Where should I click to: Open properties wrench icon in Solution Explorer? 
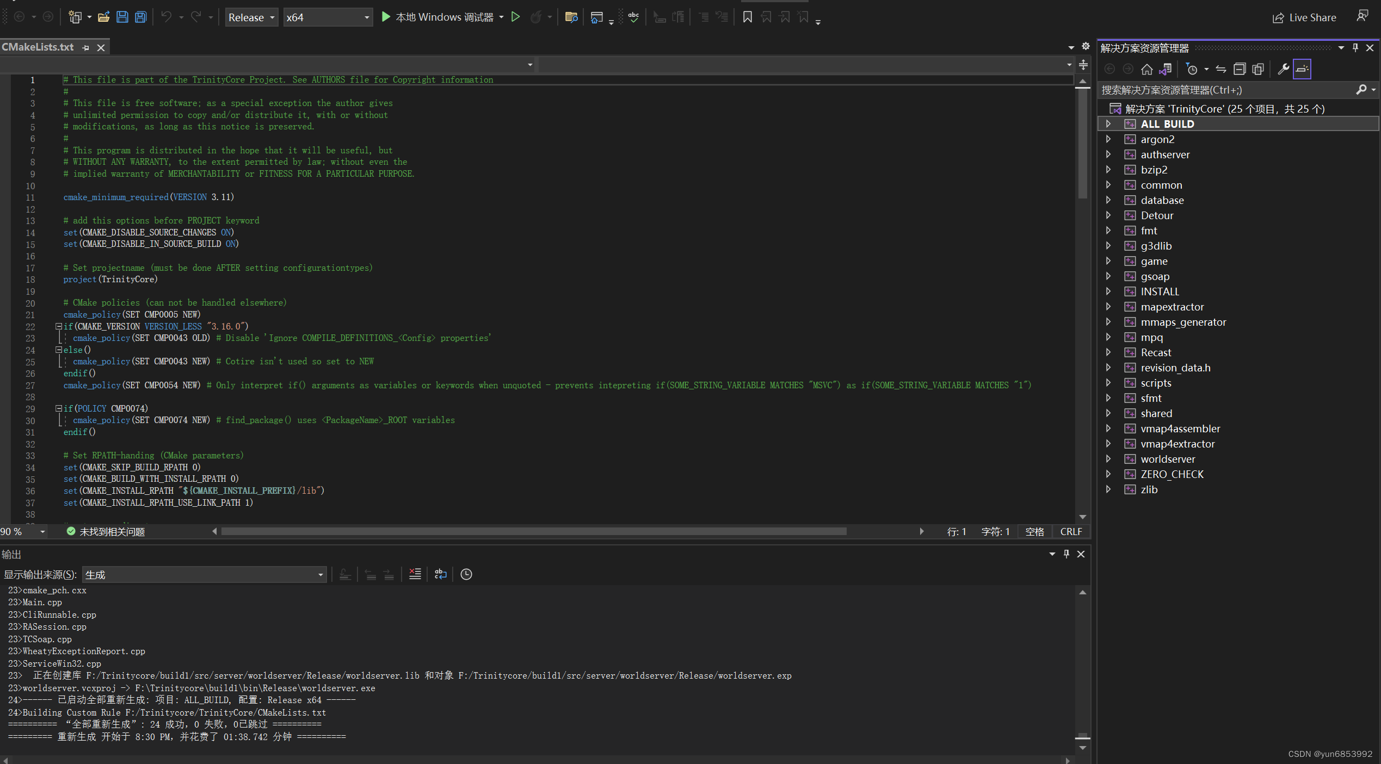coord(1283,69)
